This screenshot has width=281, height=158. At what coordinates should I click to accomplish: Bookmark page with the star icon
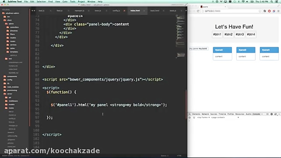point(260,11)
